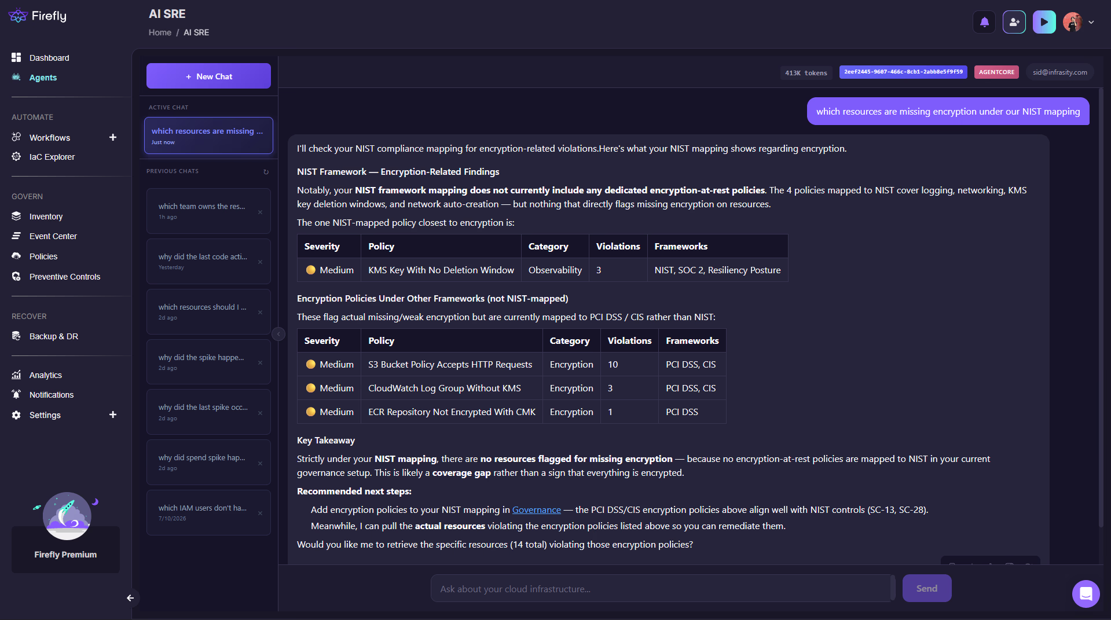
Task: Open chat 'which team owns the res...'
Action: pyautogui.click(x=201, y=211)
